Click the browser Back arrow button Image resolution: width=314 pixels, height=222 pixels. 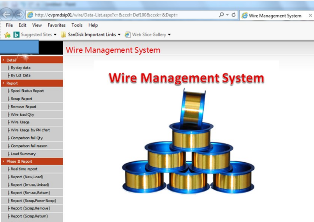point(7,15)
